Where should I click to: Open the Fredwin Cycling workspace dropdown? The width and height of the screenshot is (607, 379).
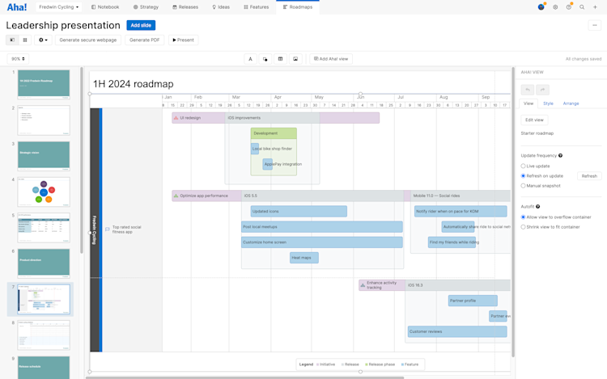(x=58, y=7)
